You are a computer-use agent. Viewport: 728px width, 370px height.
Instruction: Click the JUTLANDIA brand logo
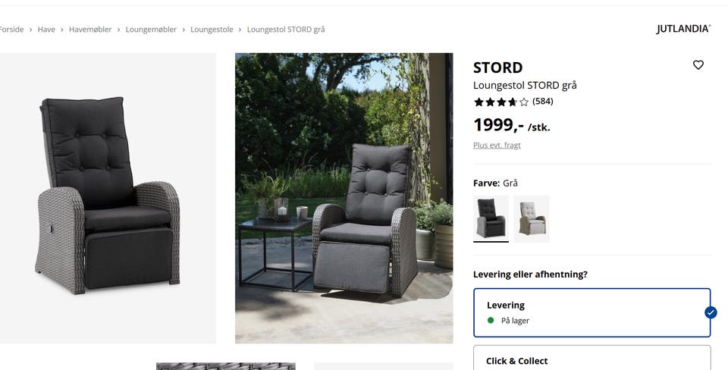click(x=683, y=29)
